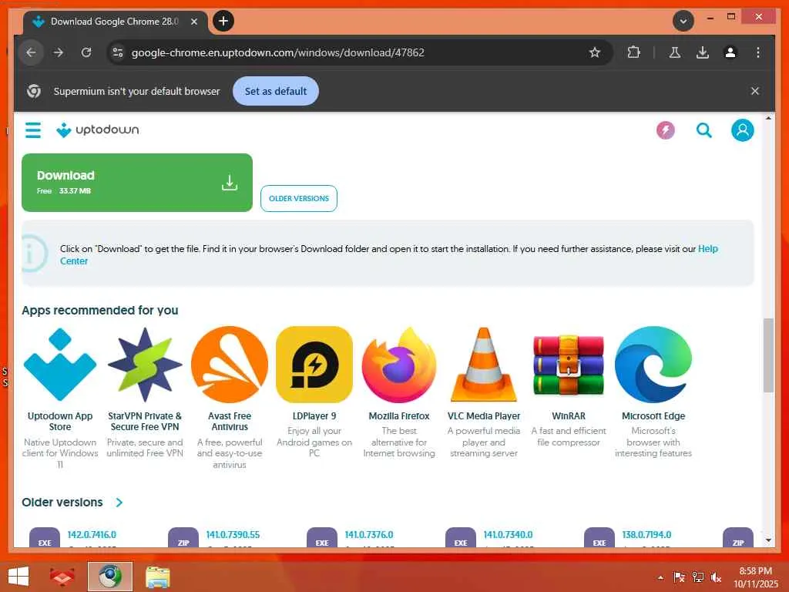The image size is (789, 592).
Task: Select version 142.0.7416.0
Action: tap(92, 535)
